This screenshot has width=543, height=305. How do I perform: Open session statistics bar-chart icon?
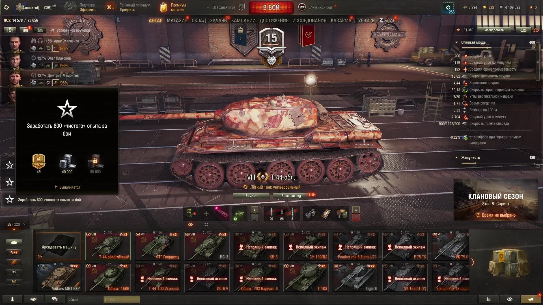pyautogui.click(x=488, y=299)
